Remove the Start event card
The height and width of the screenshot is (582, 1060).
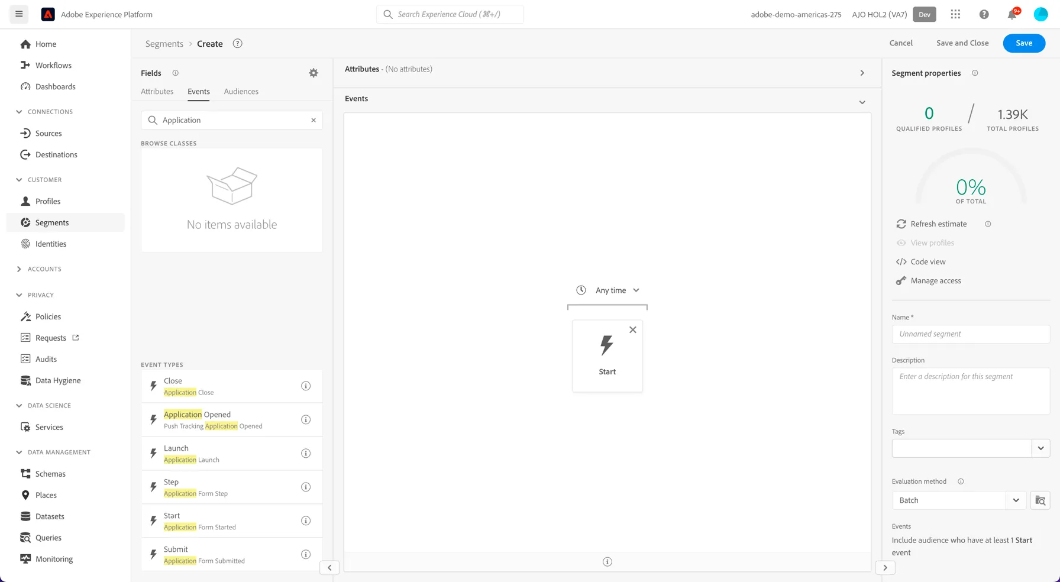pyautogui.click(x=633, y=330)
